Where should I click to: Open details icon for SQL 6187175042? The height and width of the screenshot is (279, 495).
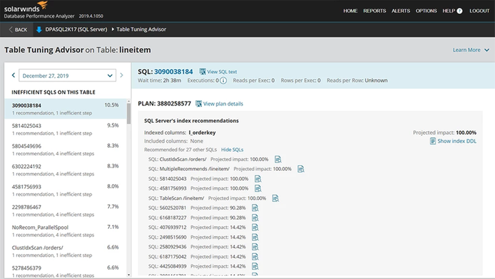tap(255, 257)
